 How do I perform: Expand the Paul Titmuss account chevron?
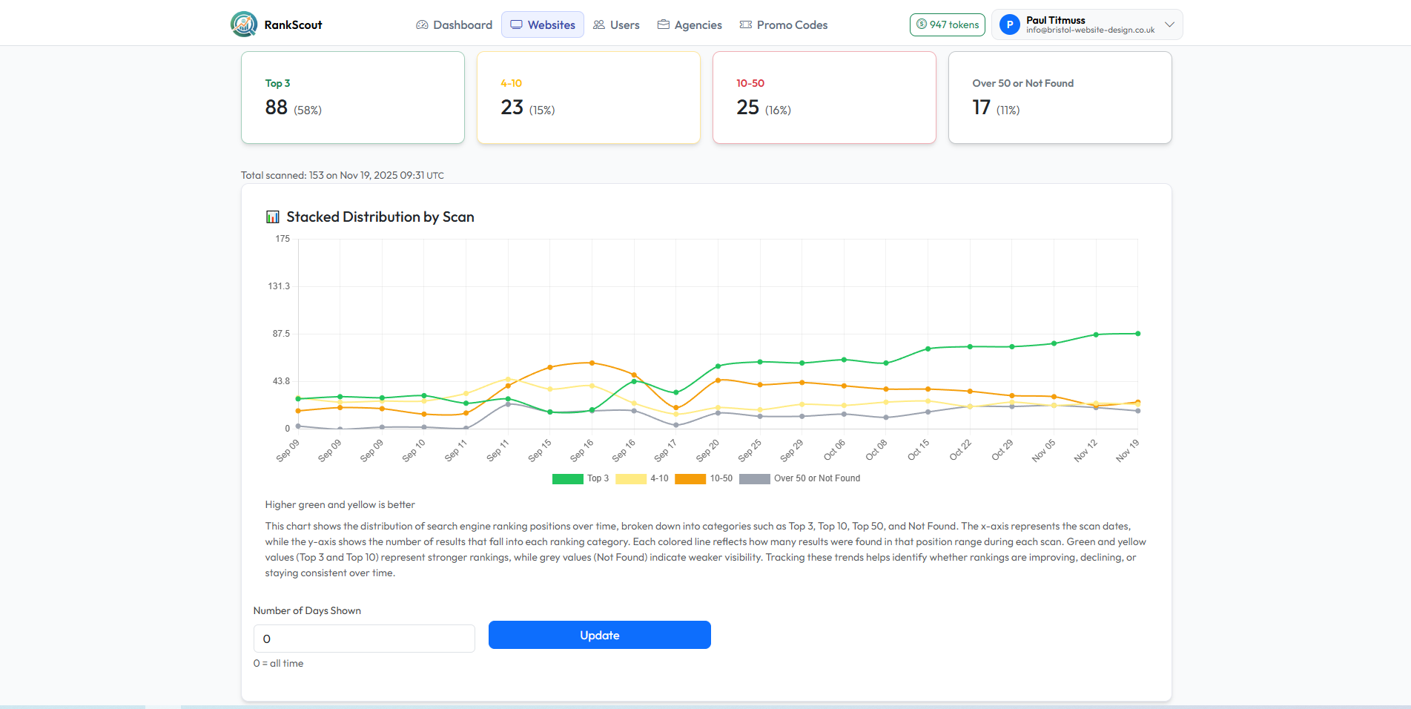[x=1169, y=24]
